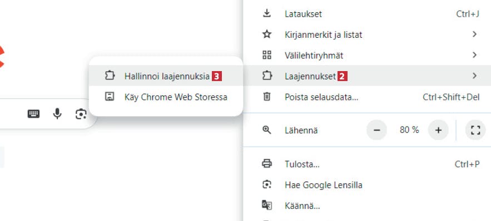
Task: Click the keyboard input tools icon
Action: tap(33, 114)
